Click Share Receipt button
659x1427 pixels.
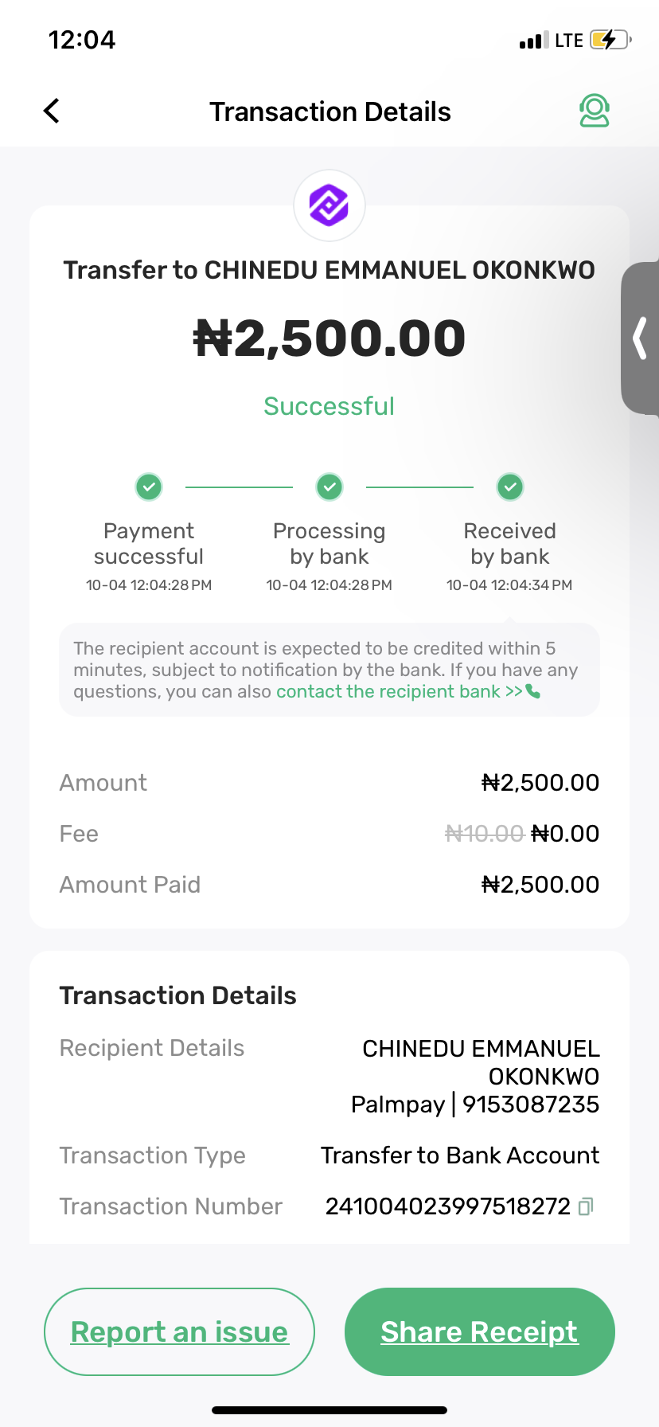[x=479, y=1331]
